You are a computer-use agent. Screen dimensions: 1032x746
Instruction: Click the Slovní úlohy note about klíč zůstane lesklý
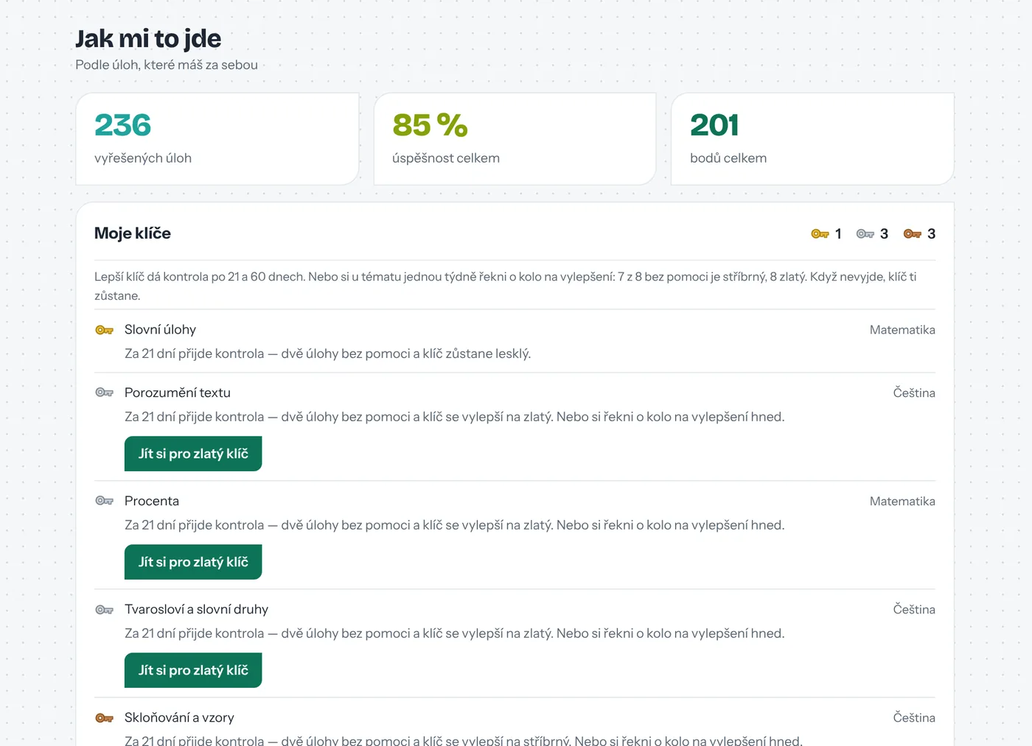327,353
